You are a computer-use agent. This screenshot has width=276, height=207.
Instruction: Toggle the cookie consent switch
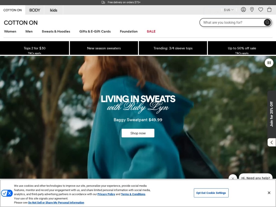[x=7, y=193]
